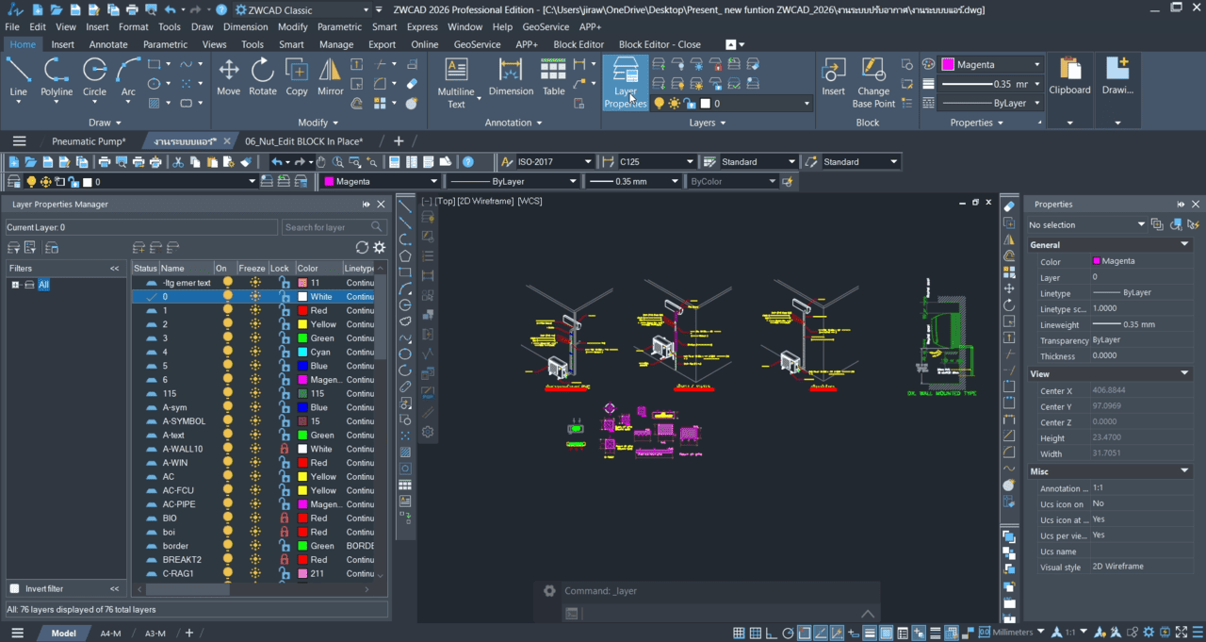The image size is (1206, 642).
Task: Check the Invert filter checkbox
Action: click(14, 588)
